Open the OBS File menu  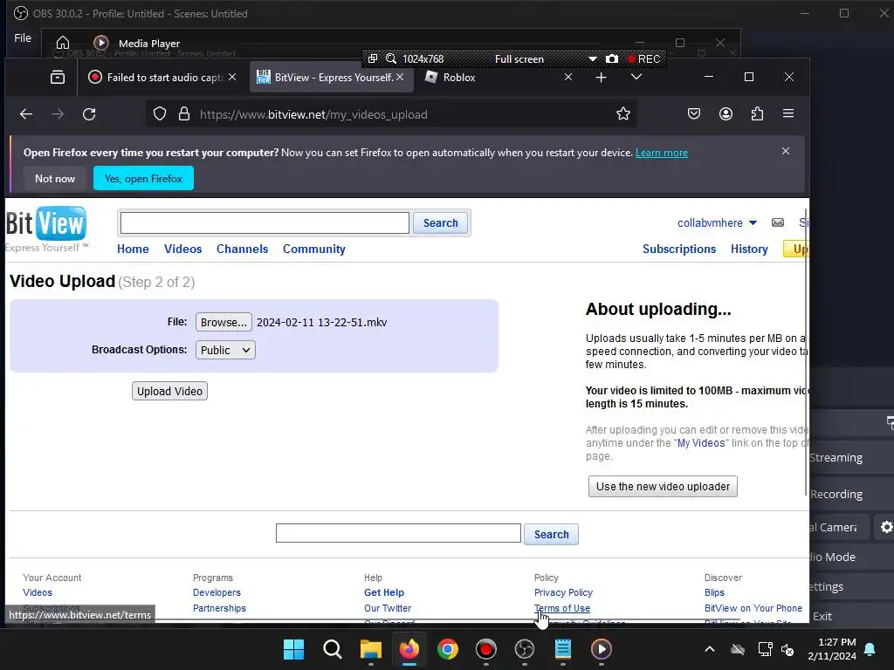pos(23,38)
